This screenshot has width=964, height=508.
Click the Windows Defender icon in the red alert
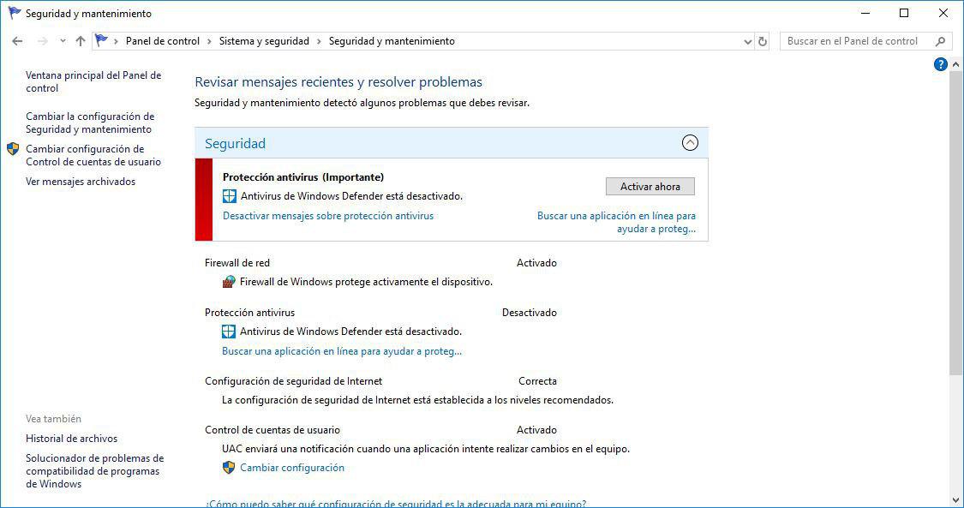point(230,196)
